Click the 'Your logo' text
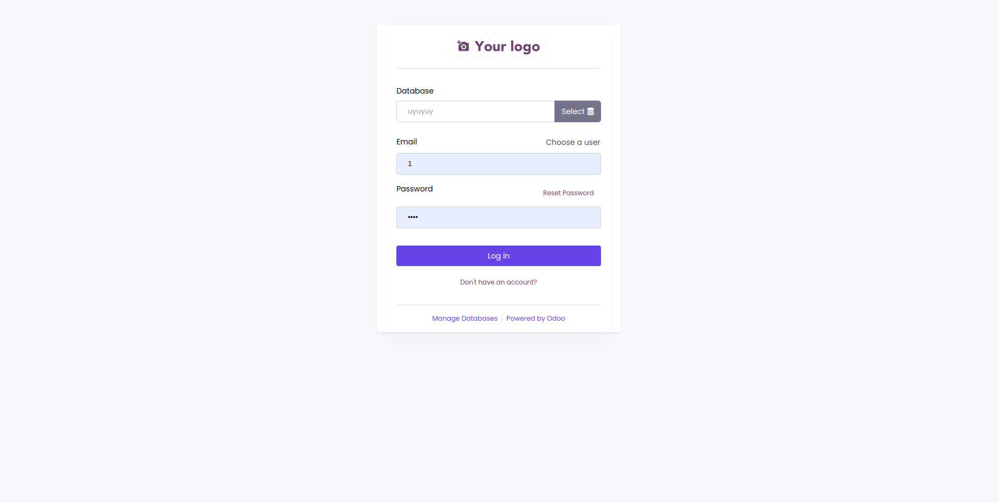The image size is (999, 503). pyautogui.click(x=507, y=47)
